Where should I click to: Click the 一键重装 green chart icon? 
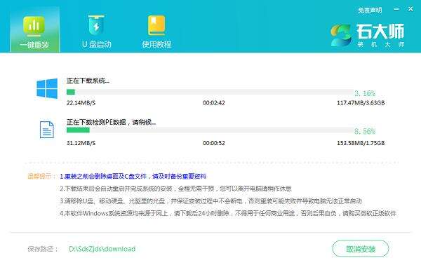click(x=34, y=26)
